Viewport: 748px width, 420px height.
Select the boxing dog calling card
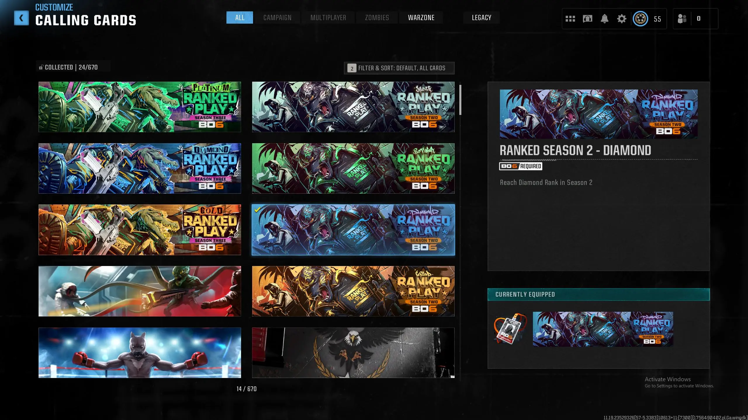[x=140, y=353]
